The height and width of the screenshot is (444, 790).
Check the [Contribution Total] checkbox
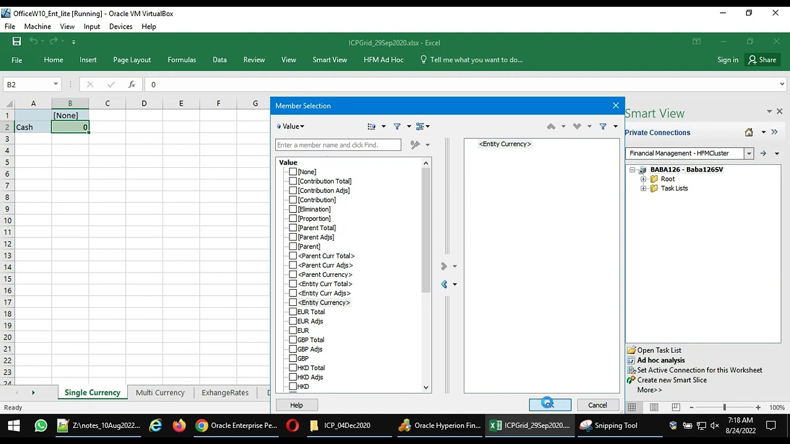point(293,181)
